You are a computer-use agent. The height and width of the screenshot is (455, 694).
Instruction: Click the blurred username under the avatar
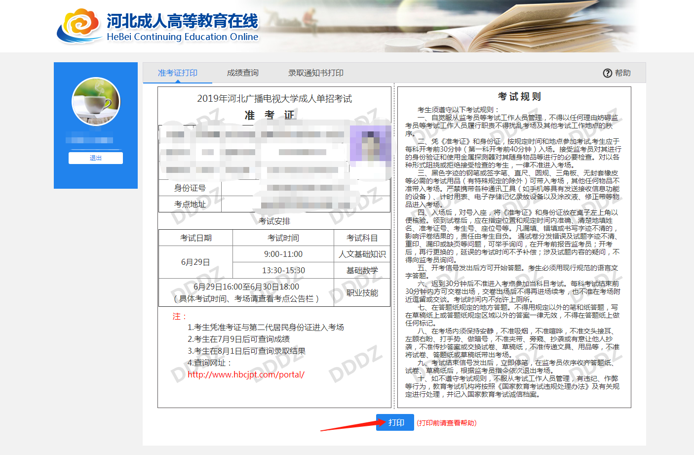point(90,140)
